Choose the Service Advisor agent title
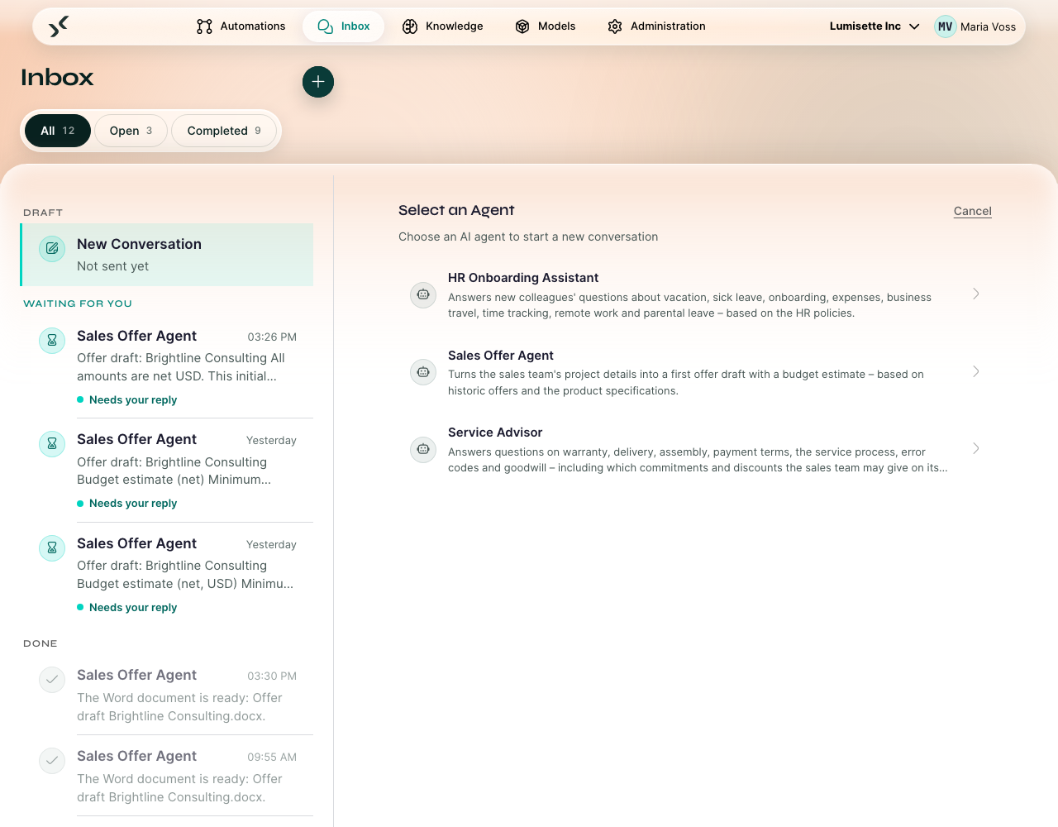This screenshot has width=1058, height=827. 495,433
